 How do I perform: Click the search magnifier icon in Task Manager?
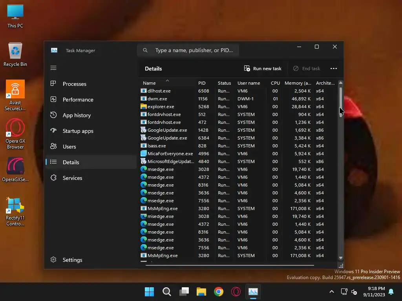tap(145, 50)
